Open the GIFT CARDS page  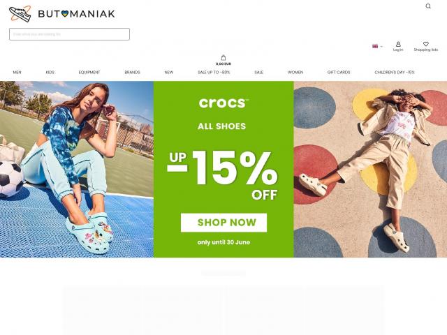point(339,73)
